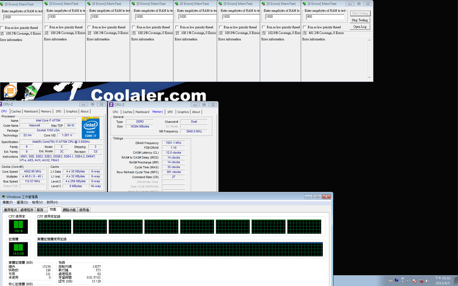Toggle low priority thread in 106.3% coverage MemTest
Image resolution: width=458 pixels, height=286 pixels.
click(x=89, y=27)
